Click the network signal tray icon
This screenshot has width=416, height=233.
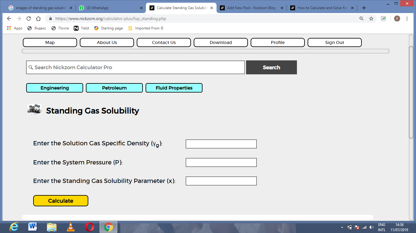click(364, 227)
